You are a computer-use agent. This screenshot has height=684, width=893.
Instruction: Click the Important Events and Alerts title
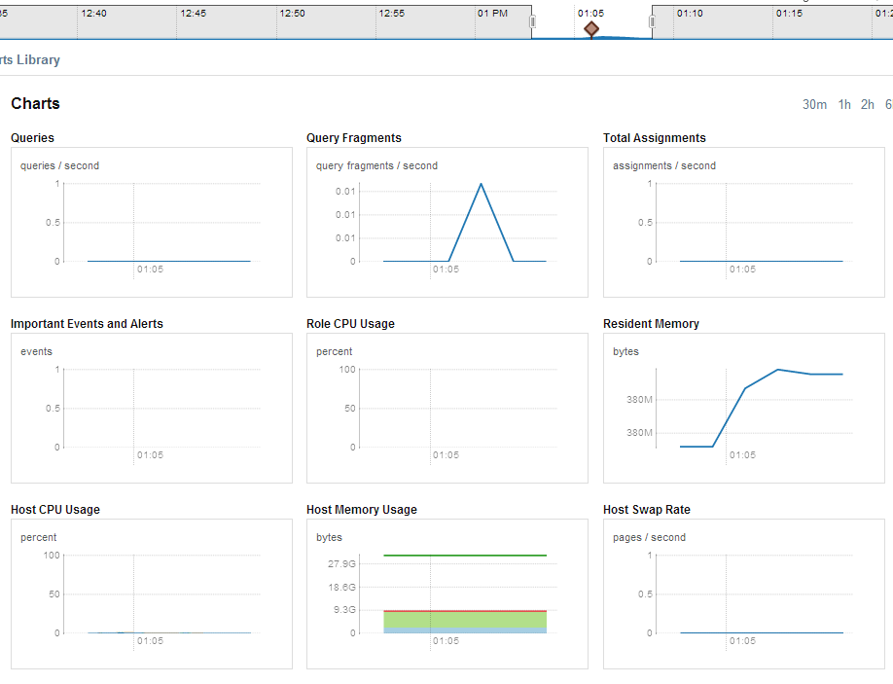87,323
